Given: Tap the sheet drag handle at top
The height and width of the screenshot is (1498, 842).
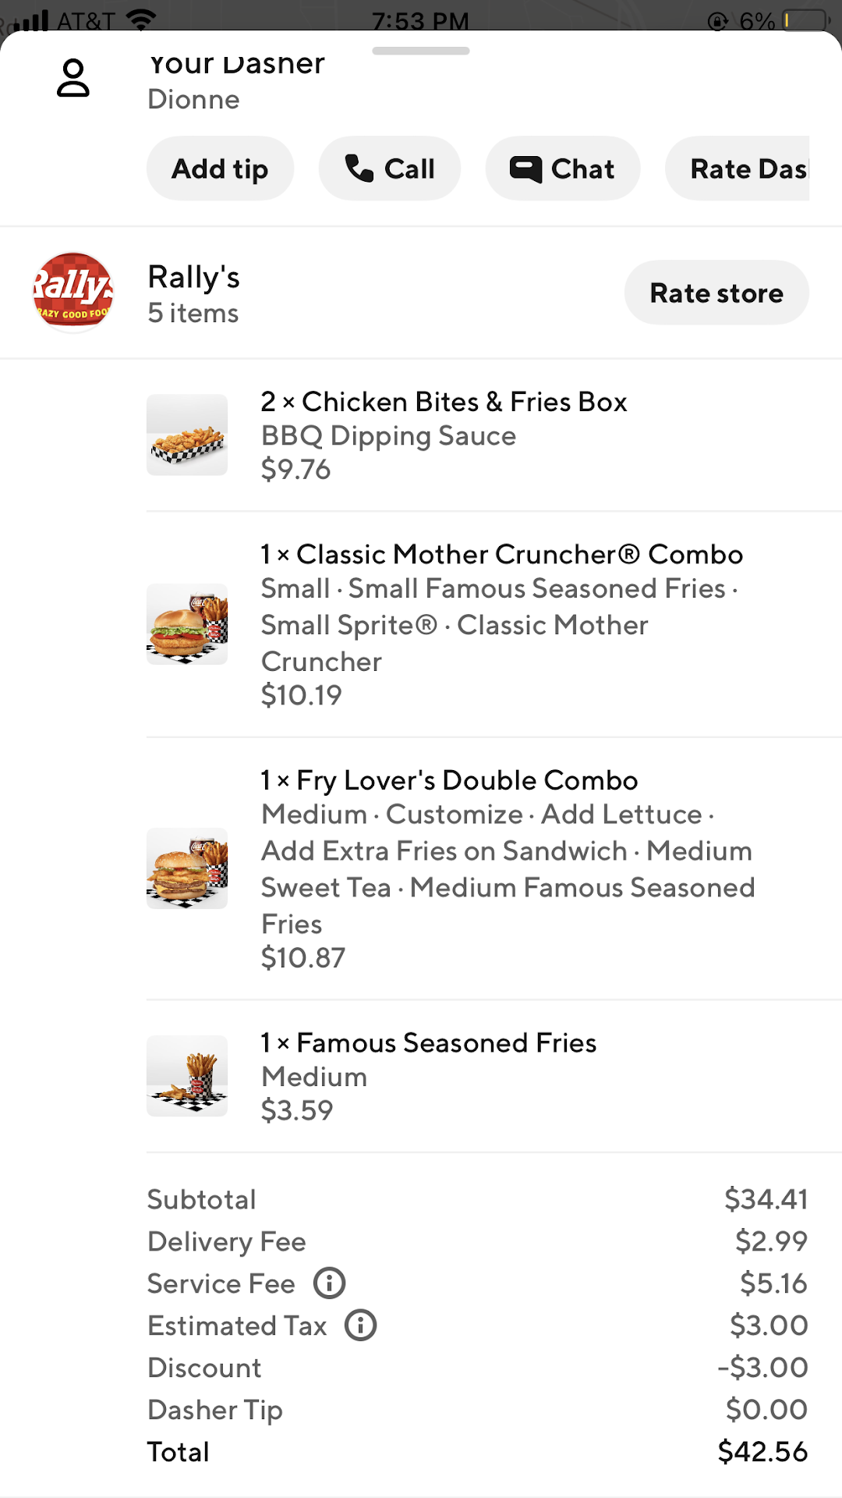Looking at the screenshot, I should [x=421, y=51].
